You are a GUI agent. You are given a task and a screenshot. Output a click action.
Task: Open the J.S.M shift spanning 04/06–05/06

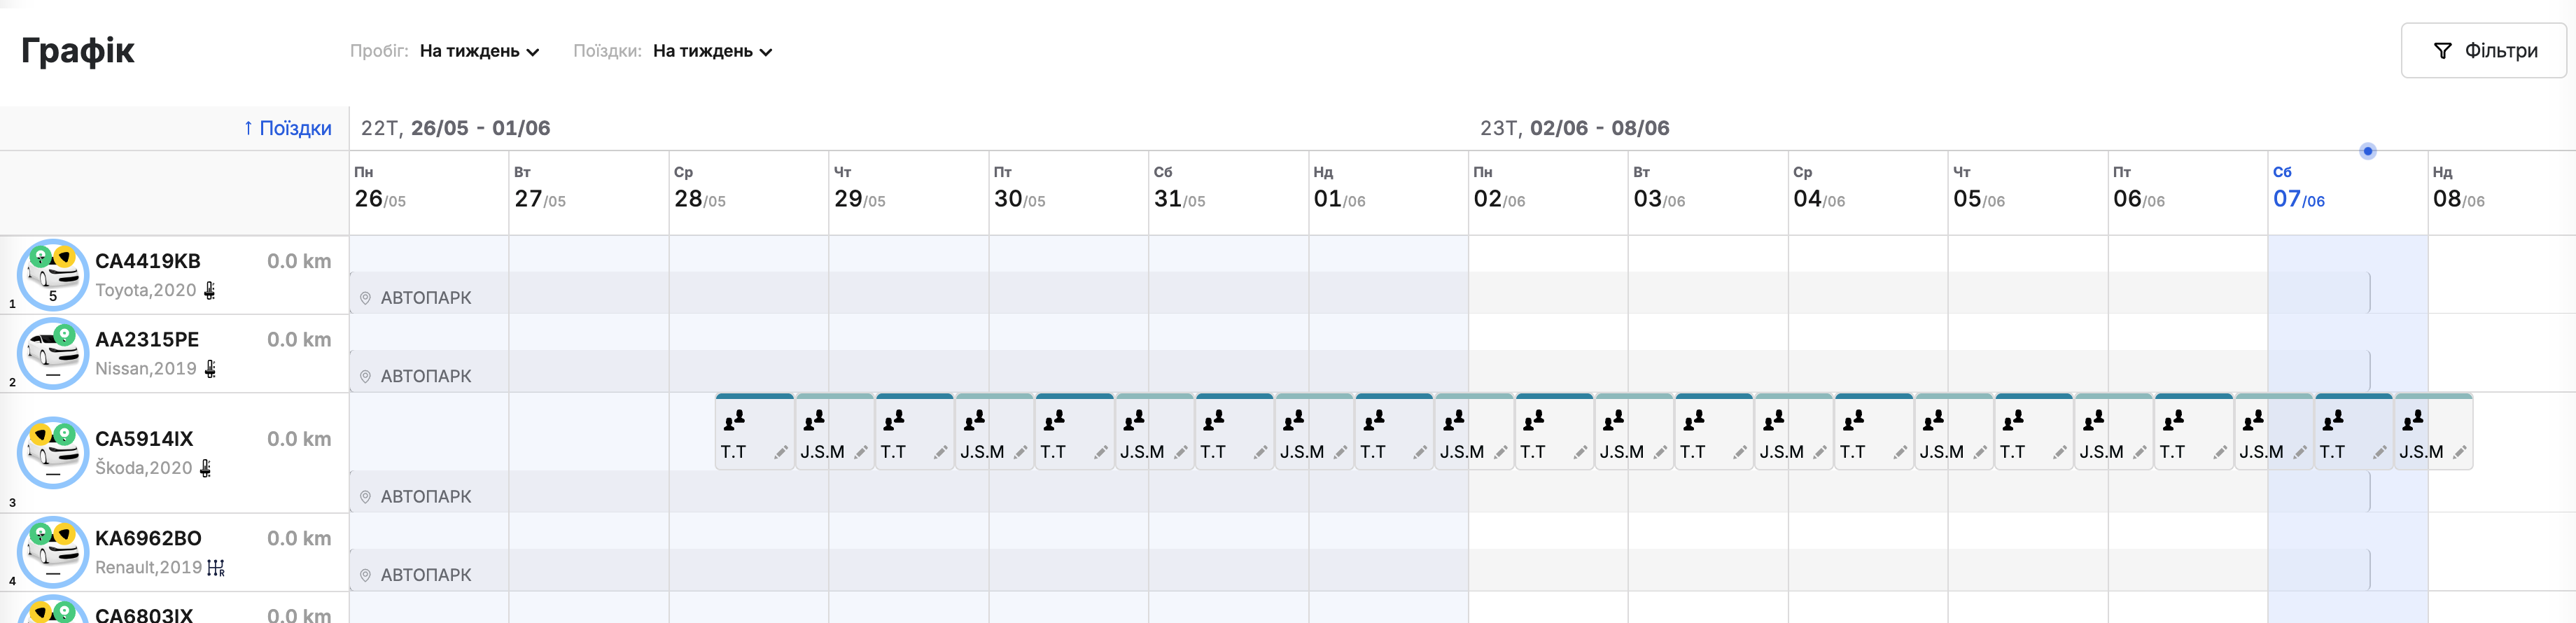(1953, 432)
